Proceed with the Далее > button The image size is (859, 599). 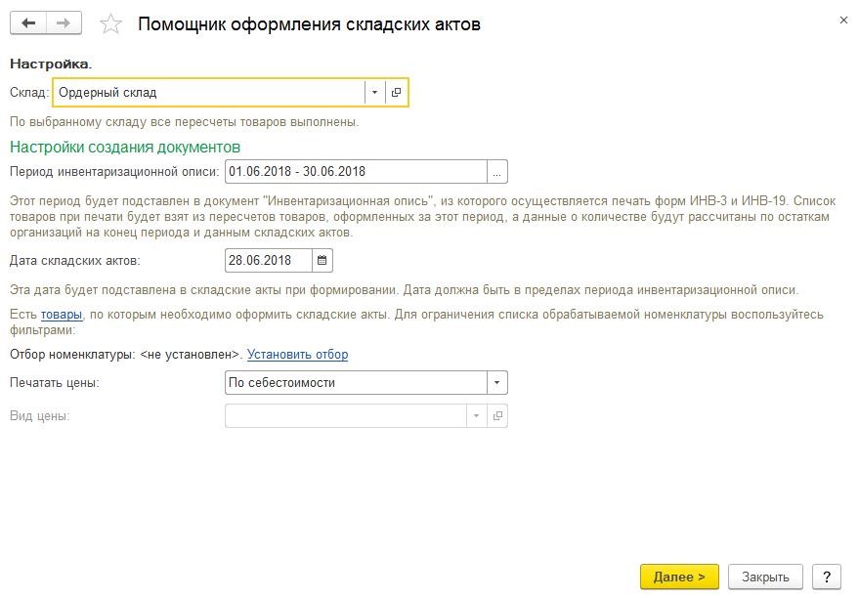[x=679, y=578]
